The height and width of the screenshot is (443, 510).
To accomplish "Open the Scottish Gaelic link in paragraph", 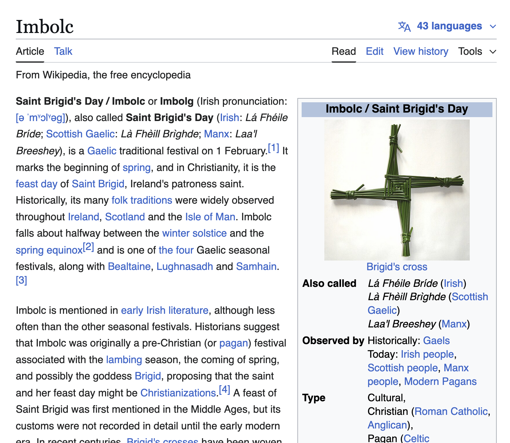I will tap(80, 134).
